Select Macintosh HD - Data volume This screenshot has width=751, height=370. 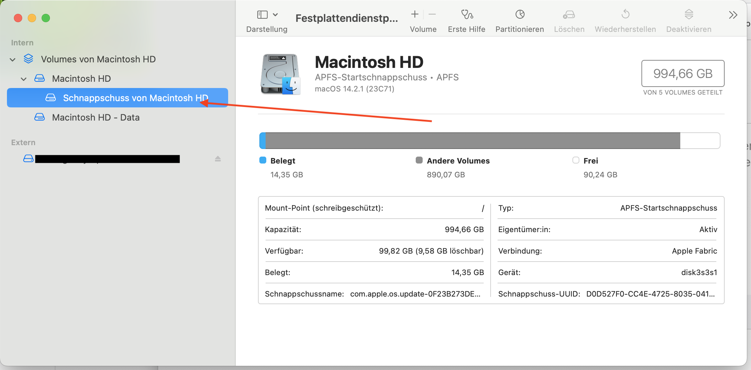tap(96, 117)
